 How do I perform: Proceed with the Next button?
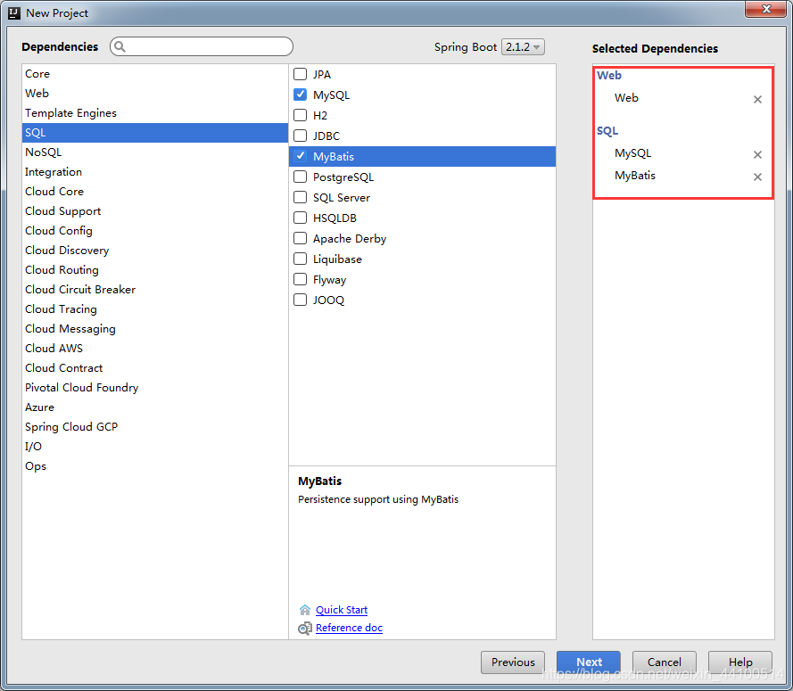click(x=589, y=662)
